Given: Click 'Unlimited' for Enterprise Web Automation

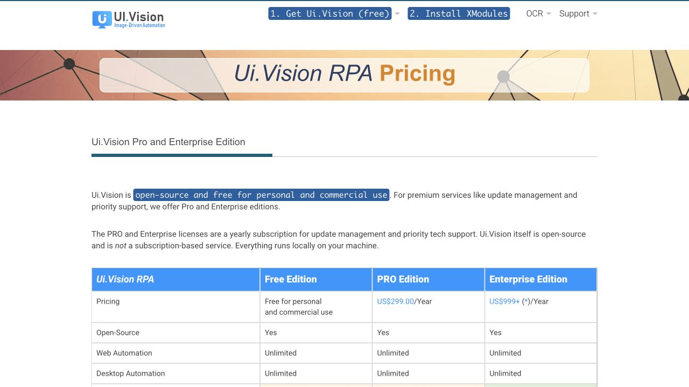Looking at the screenshot, I should 505,353.
